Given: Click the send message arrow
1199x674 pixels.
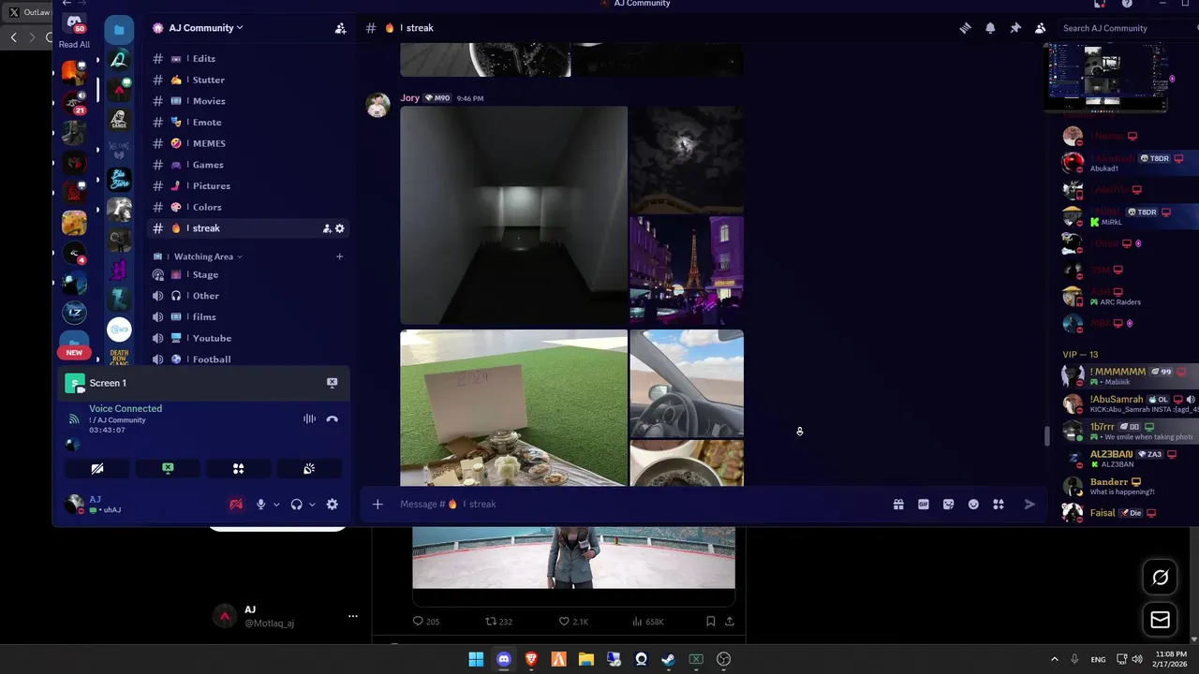Looking at the screenshot, I should pos(1029,505).
